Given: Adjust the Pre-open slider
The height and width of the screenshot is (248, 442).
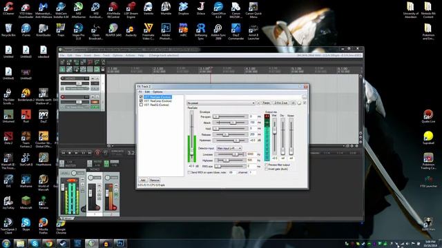Looking at the screenshot, I should click(x=230, y=116).
